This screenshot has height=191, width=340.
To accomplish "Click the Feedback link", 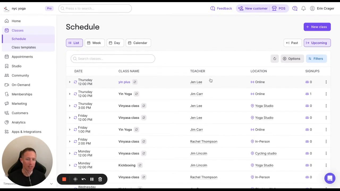I will pyautogui.click(x=221, y=8).
